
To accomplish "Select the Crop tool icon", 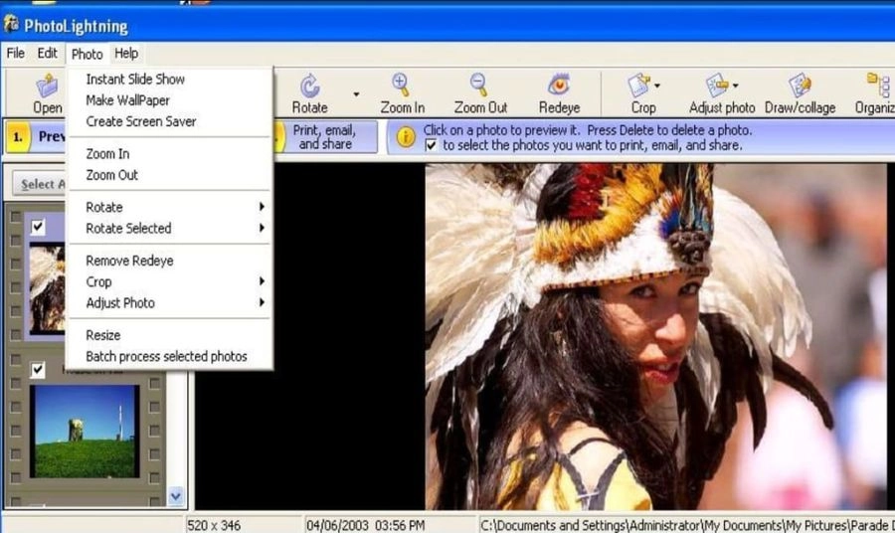I will (x=638, y=86).
